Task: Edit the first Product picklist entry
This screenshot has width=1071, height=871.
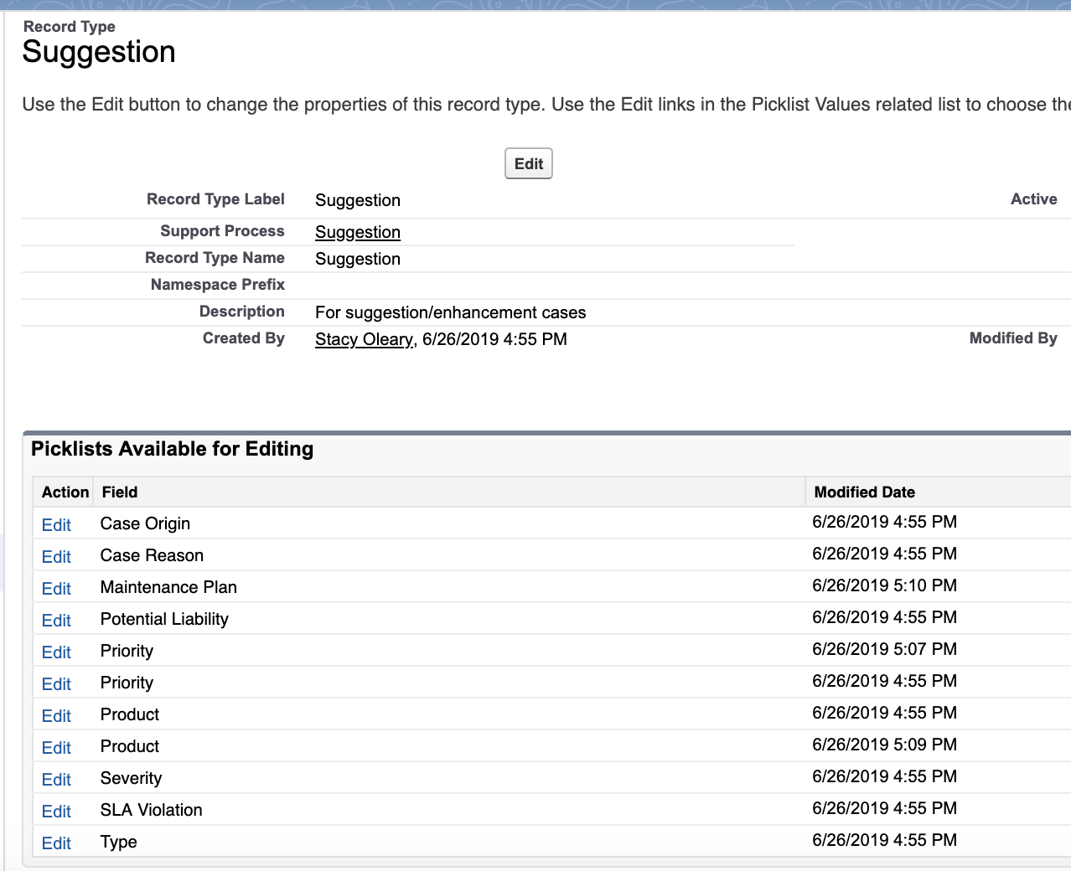Action: 56,716
